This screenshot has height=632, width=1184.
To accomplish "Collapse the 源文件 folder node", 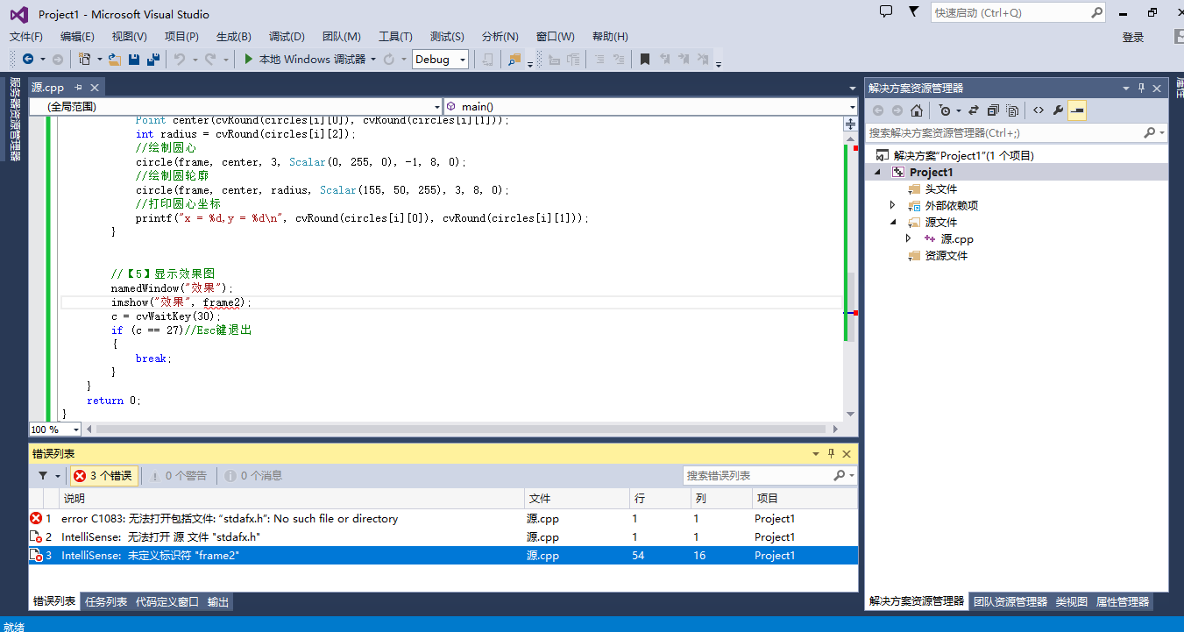I will pos(893,223).
